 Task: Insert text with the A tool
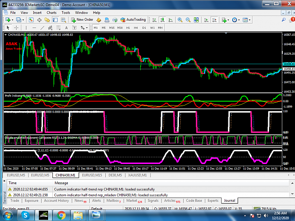click(x=67, y=28)
